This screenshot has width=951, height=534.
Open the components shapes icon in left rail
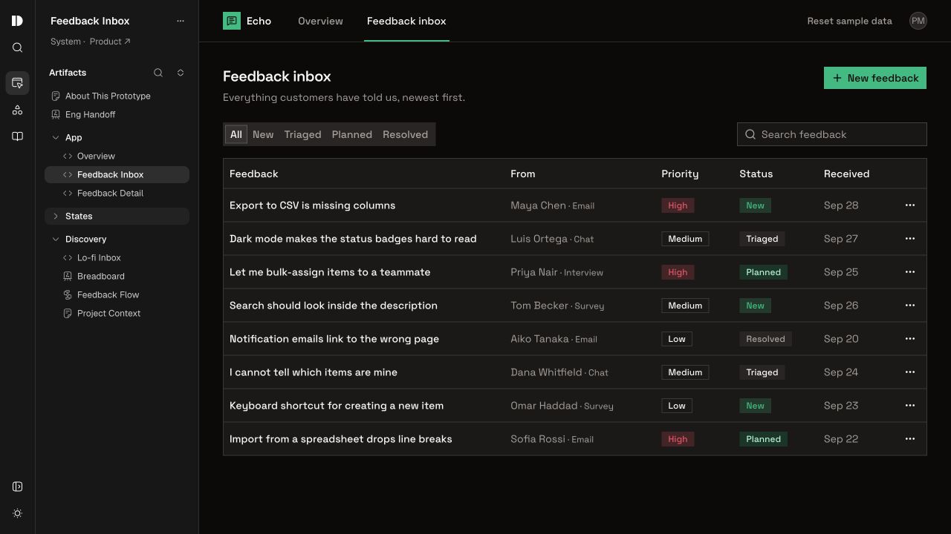17,110
